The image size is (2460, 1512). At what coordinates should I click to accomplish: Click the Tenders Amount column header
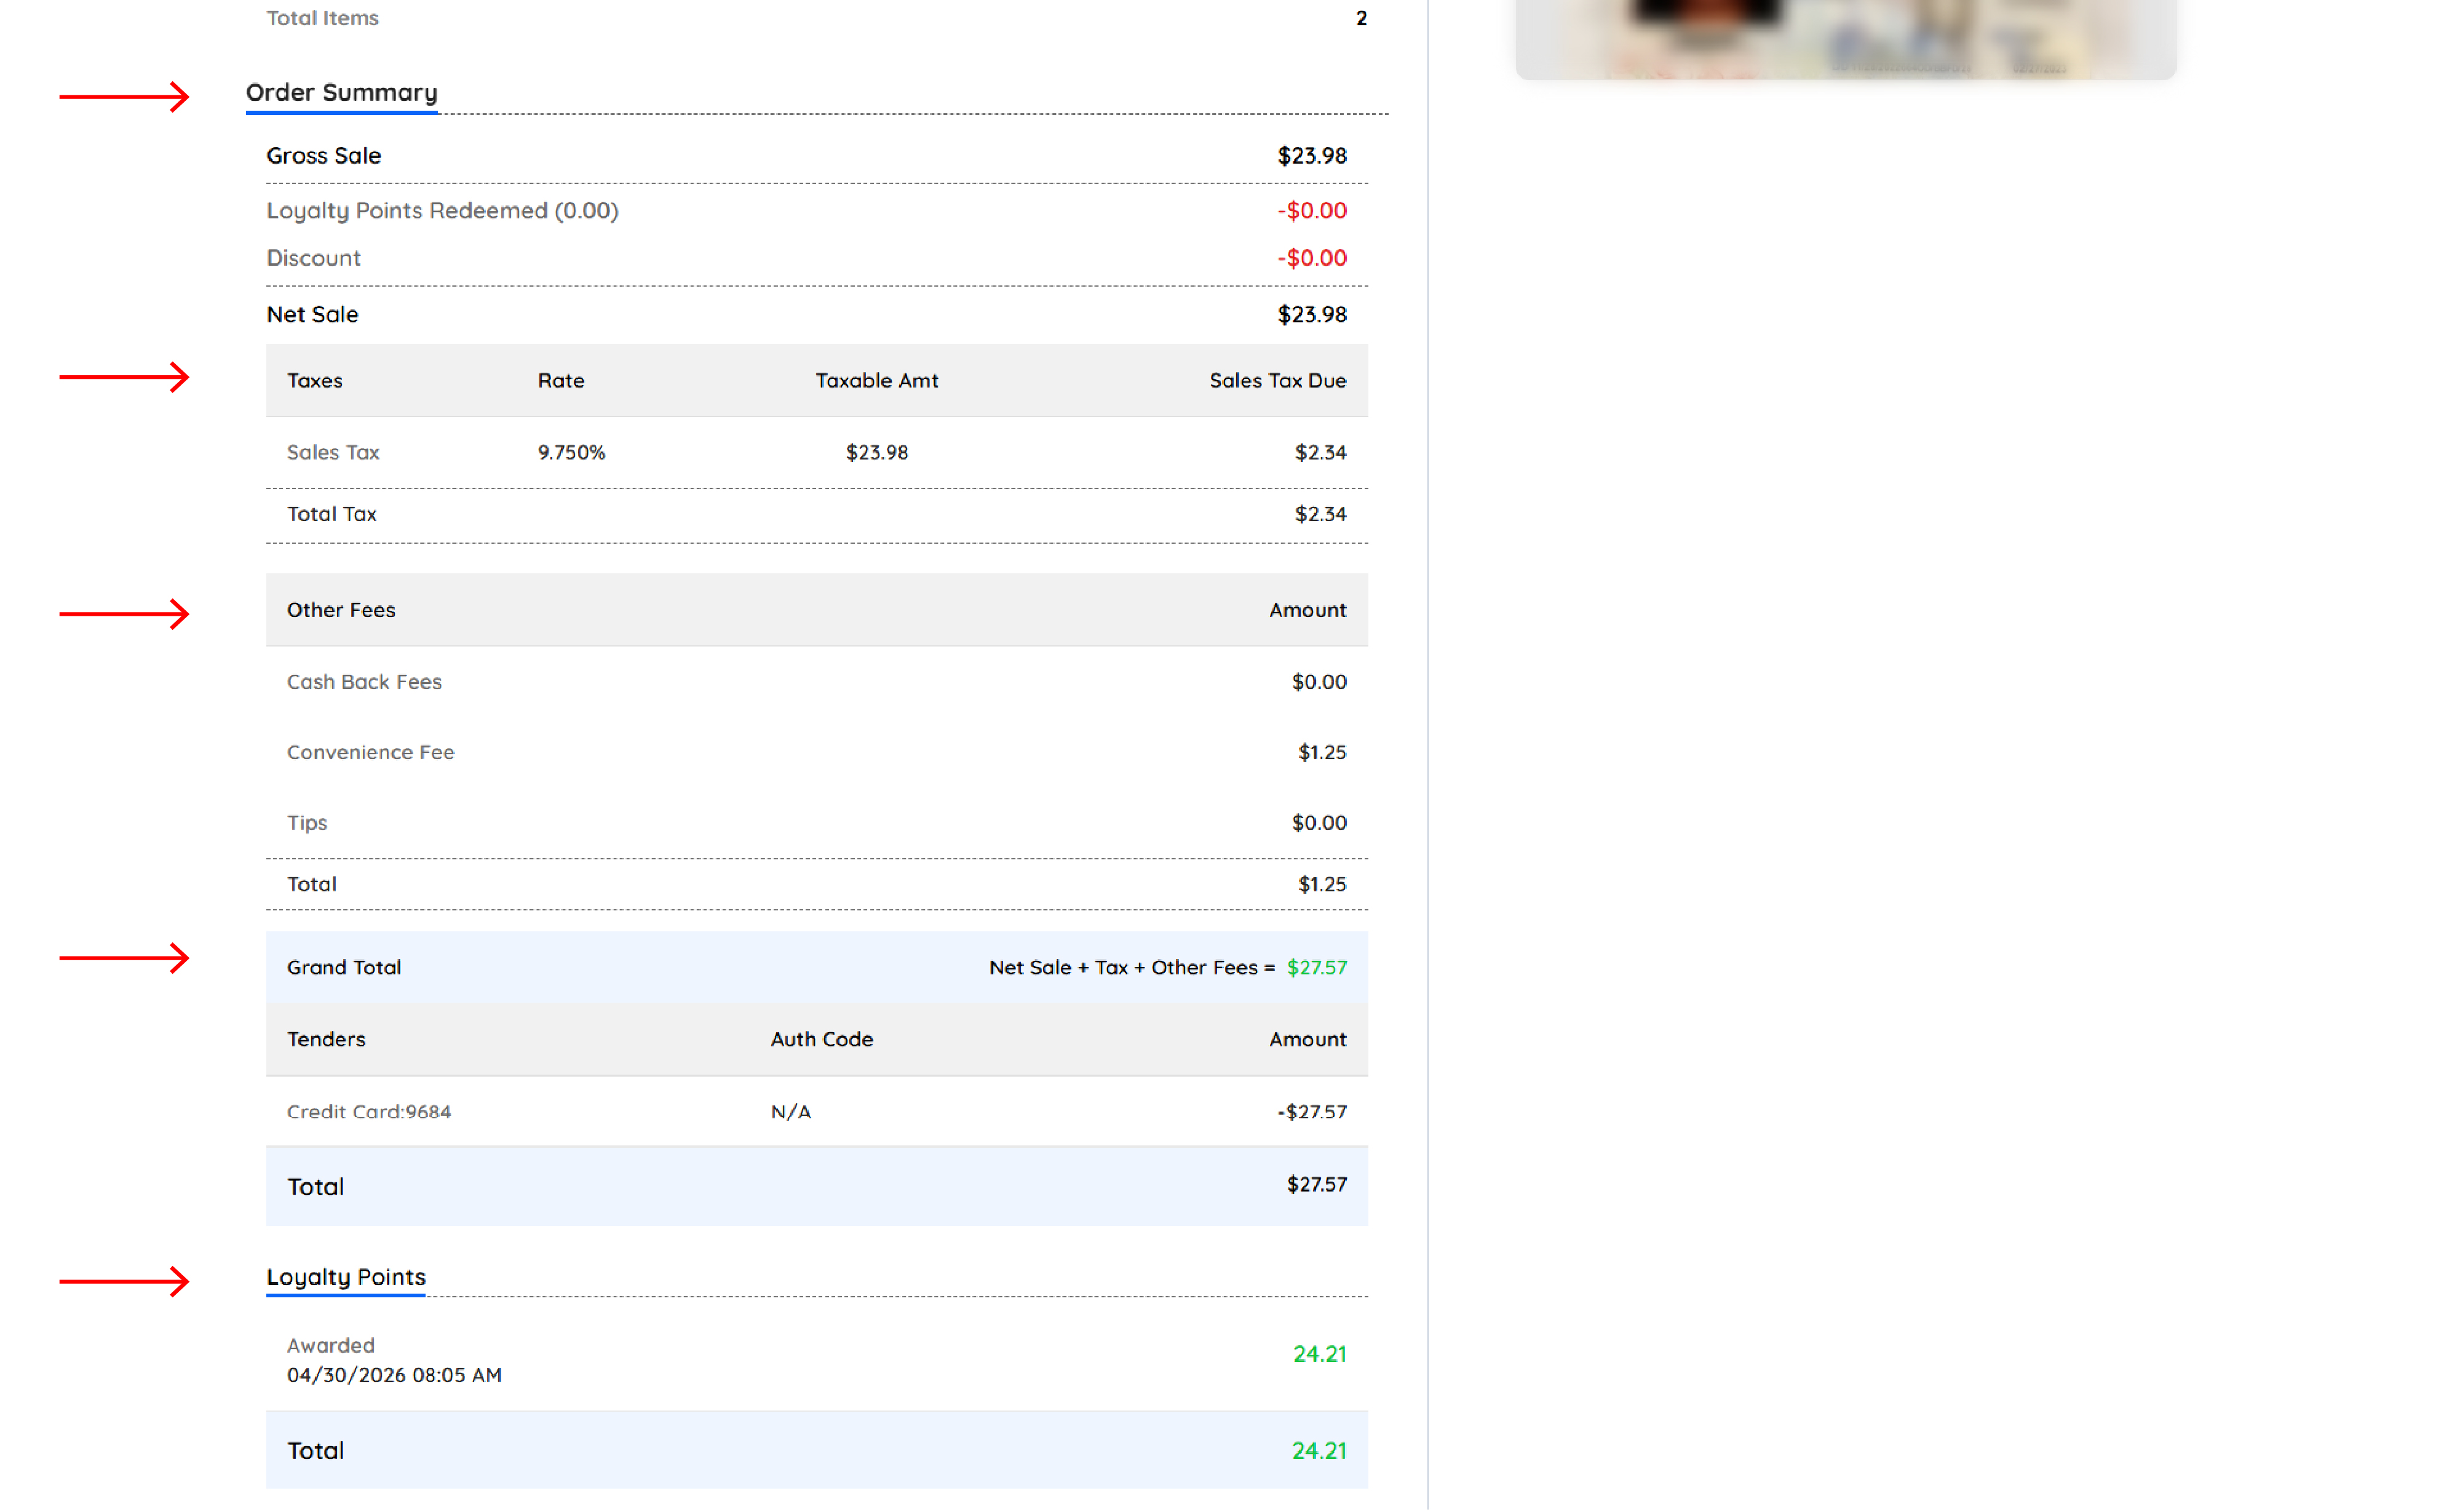[x=1307, y=1040]
